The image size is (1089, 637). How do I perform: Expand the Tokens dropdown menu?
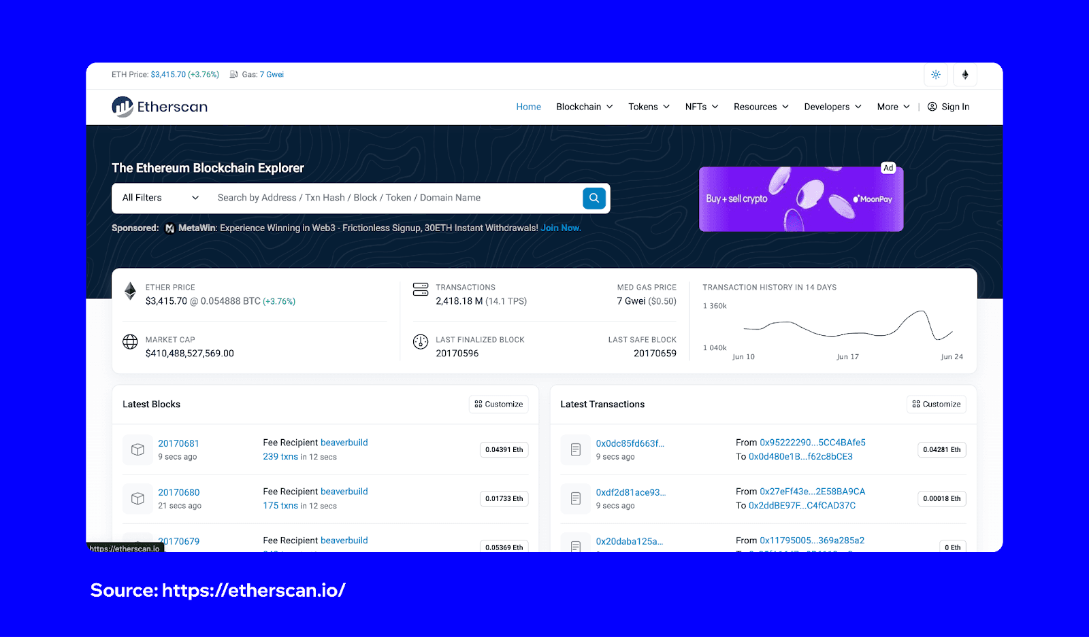coord(649,107)
